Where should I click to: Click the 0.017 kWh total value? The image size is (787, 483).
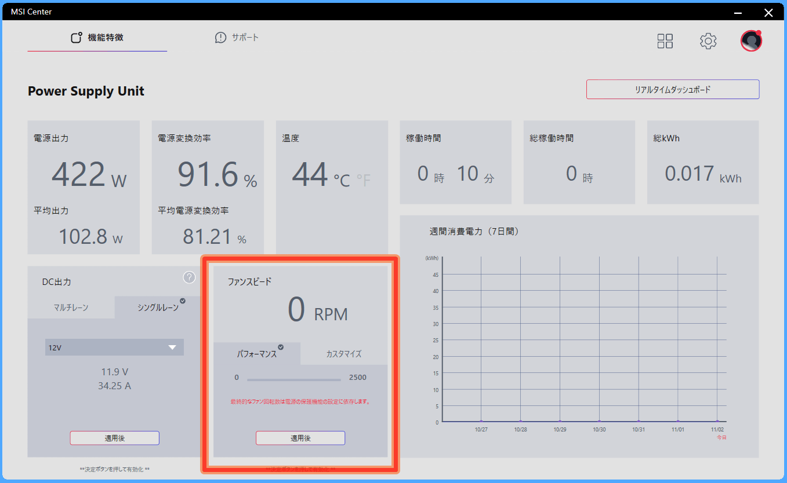[x=703, y=174]
